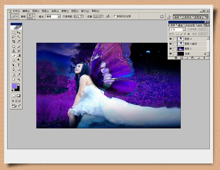Toggle lock all padlock in Layers panel
The height and width of the screenshot is (170, 220).
tap(189, 34)
